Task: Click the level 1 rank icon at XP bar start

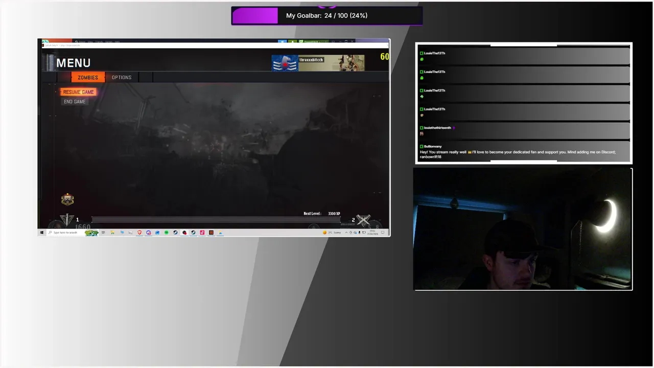Action: pyautogui.click(x=67, y=220)
